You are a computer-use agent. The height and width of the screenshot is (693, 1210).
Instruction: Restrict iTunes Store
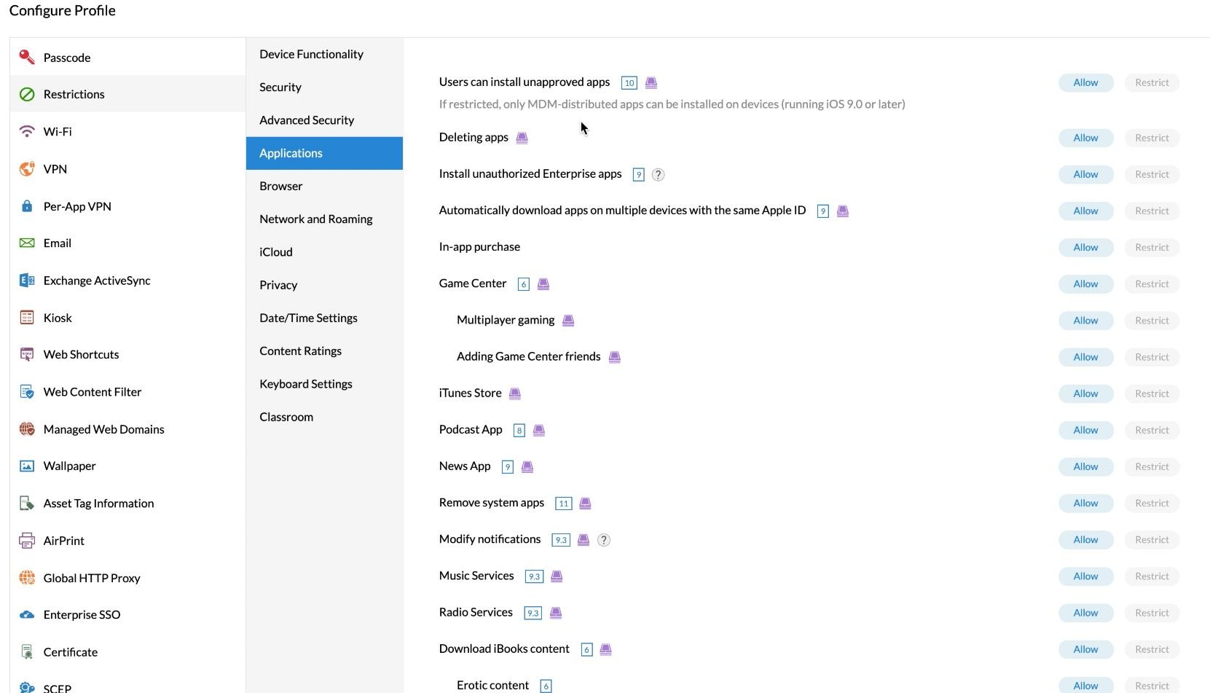1152,394
